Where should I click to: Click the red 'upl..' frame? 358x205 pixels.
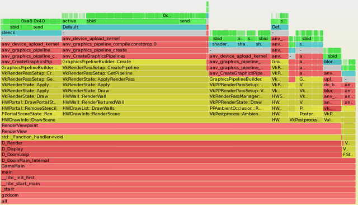click(x=332, y=79)
